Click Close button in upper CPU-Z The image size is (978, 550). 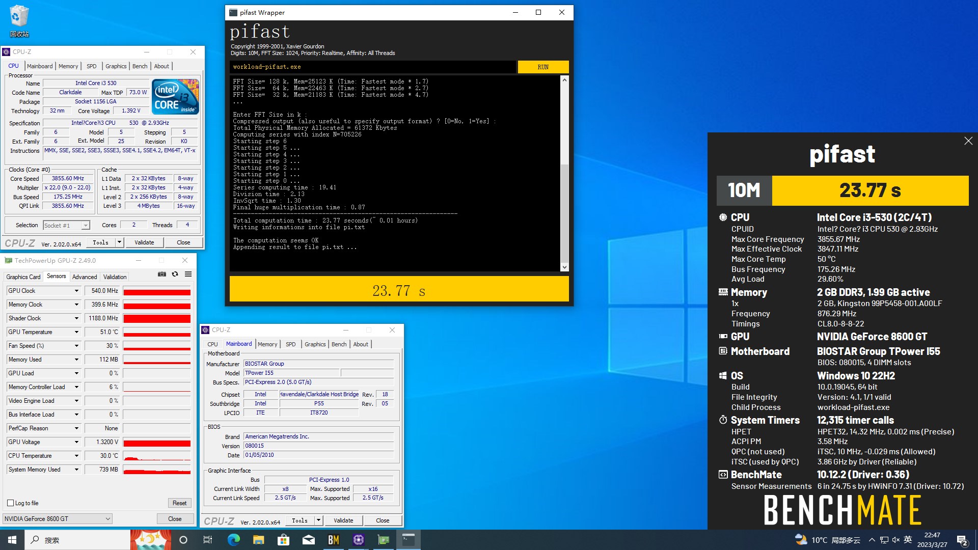[x=183, y=242]
